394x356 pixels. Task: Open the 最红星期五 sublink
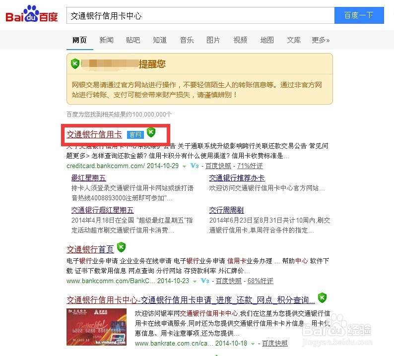pos(88,178)
